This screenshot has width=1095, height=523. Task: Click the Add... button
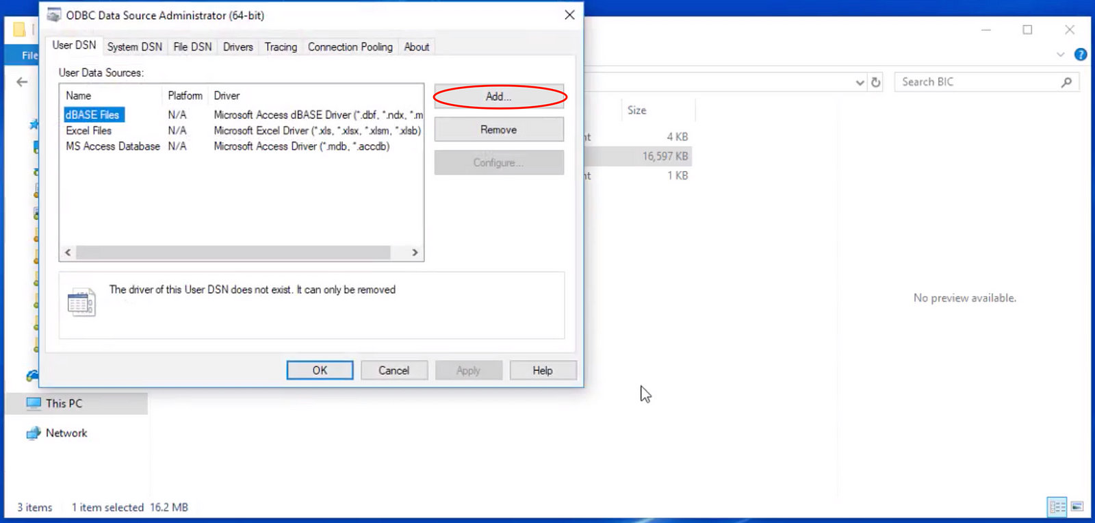tap(499, 97)
